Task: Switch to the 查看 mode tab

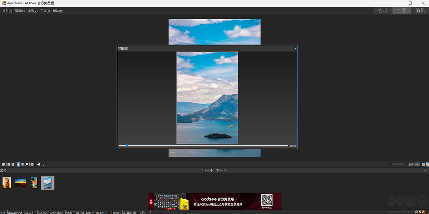Action: coord(401,11)
